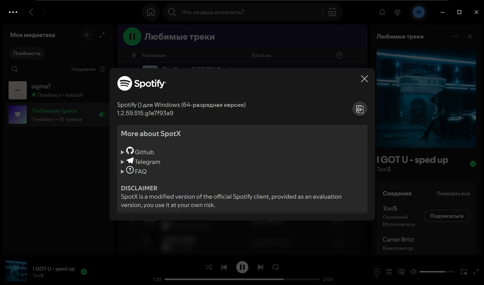Skip to the next track
Screen dimensions: 484x285
[x=260, y=267]
